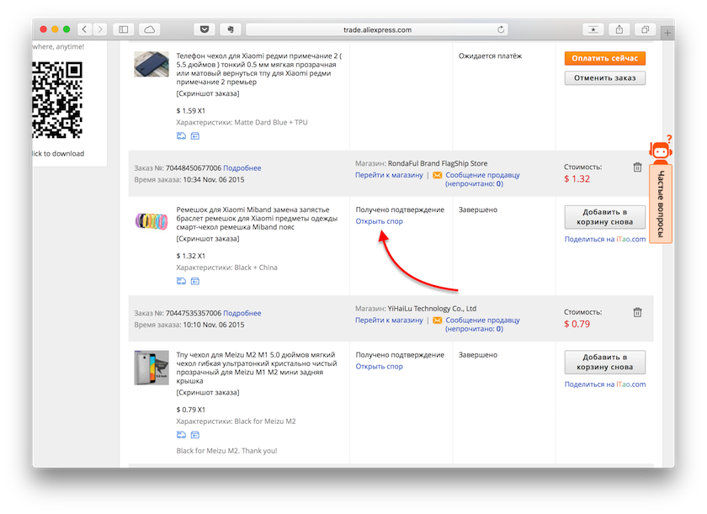Share Miband strap on iTao.com
The height and width of the screenshot is (514, 707).
tap(605, 239)
